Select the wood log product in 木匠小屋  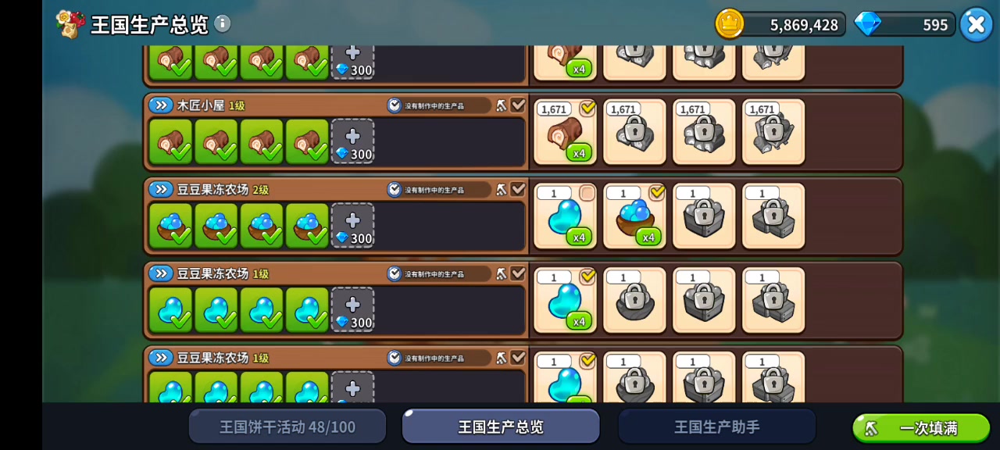(x=565, y=131)
